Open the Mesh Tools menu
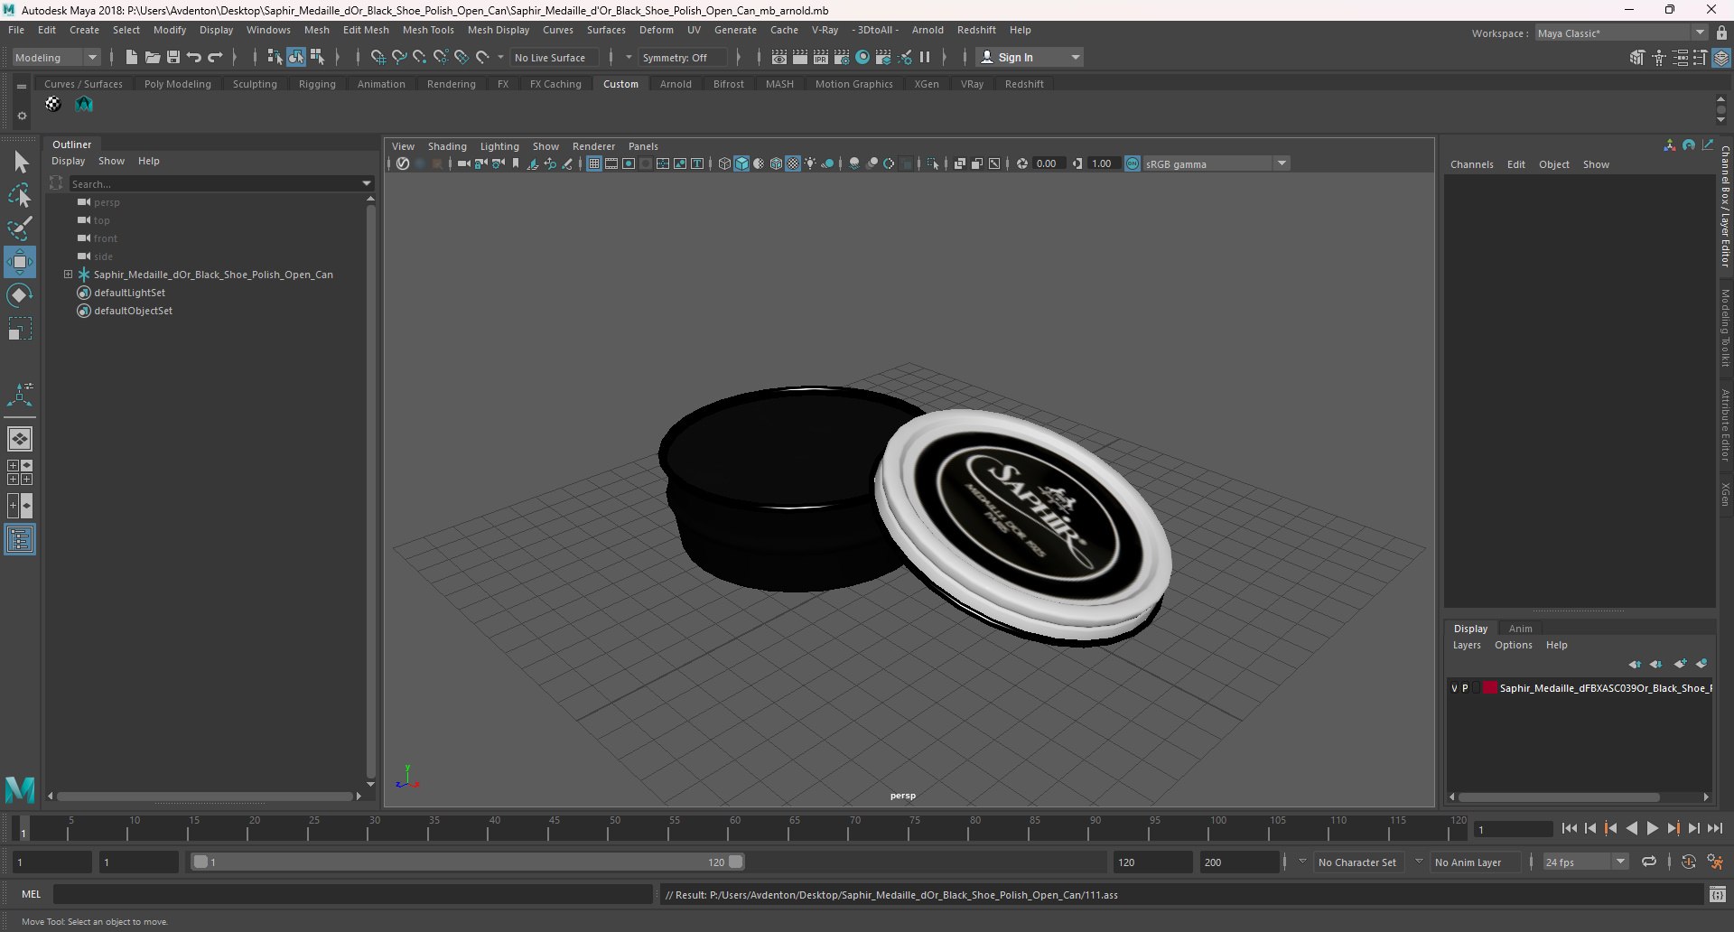 (428, 30)
